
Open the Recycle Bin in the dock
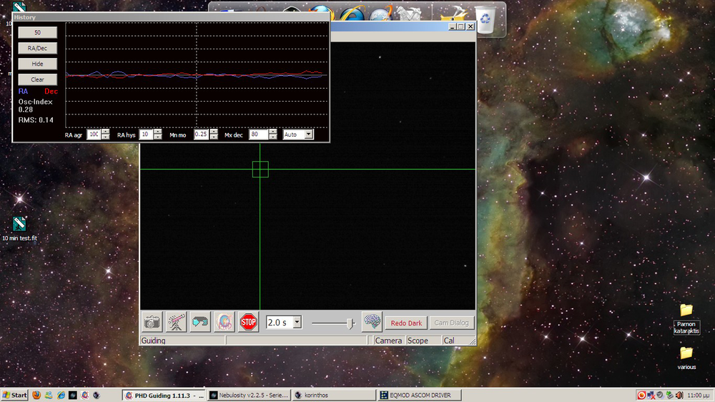485,19
